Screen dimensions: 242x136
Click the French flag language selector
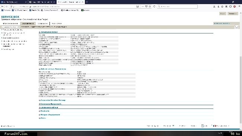[215, 126]
